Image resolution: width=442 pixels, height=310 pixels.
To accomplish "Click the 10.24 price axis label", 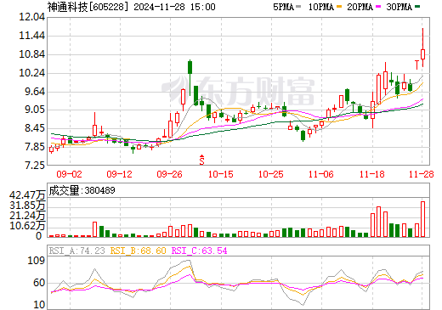I will pos(31,73).
